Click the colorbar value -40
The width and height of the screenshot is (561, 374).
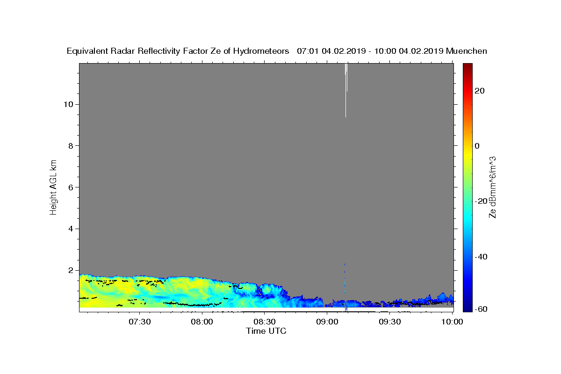[481, 257]
